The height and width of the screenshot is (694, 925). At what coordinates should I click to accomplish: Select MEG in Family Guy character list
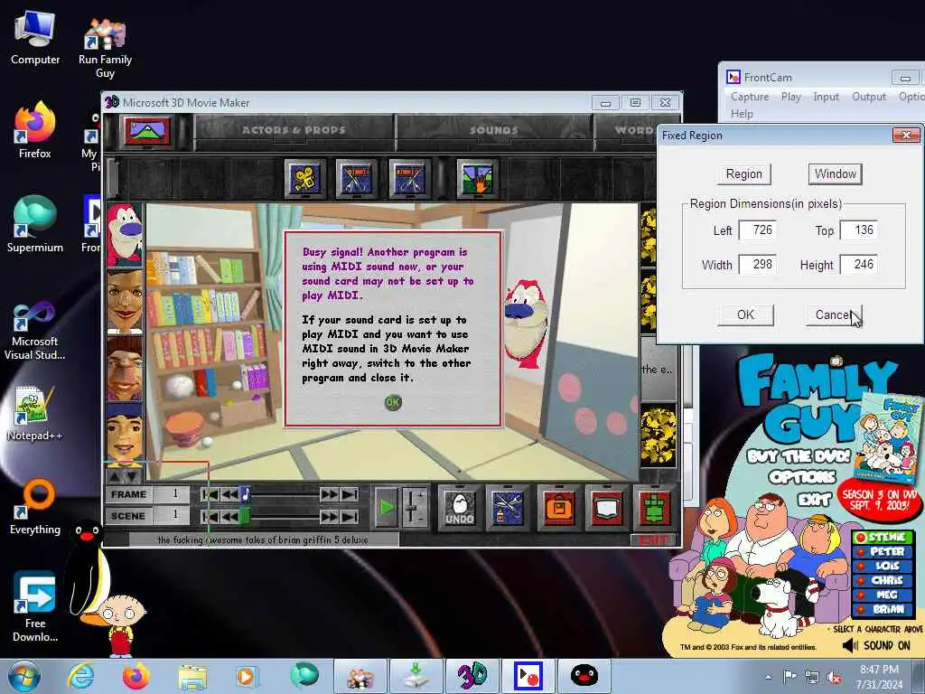pyautogui.click(x=883, y=595)
